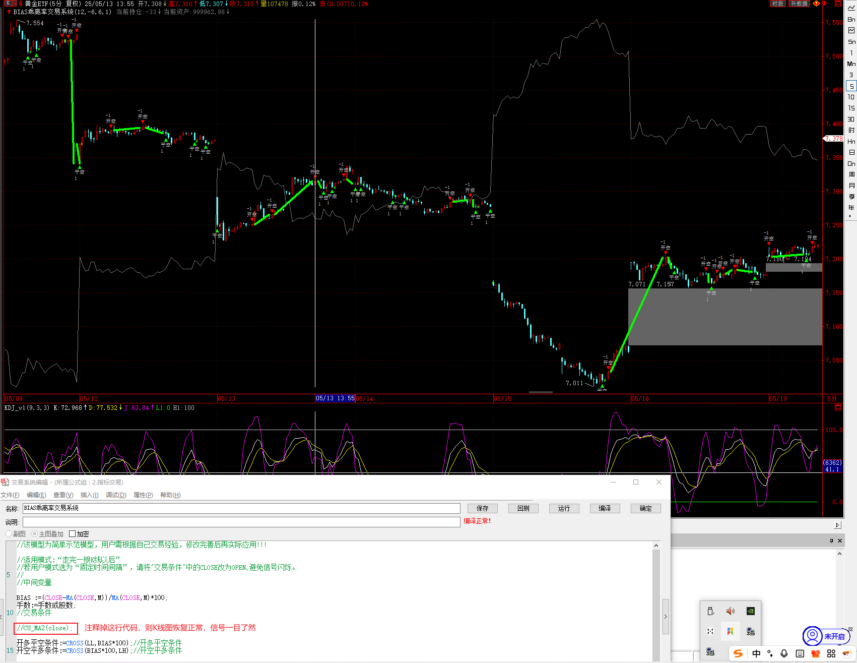The height and width of the screenshot is (663, 857).
Task: Click the NVIDIA tray icon
Action: point(750,611)
